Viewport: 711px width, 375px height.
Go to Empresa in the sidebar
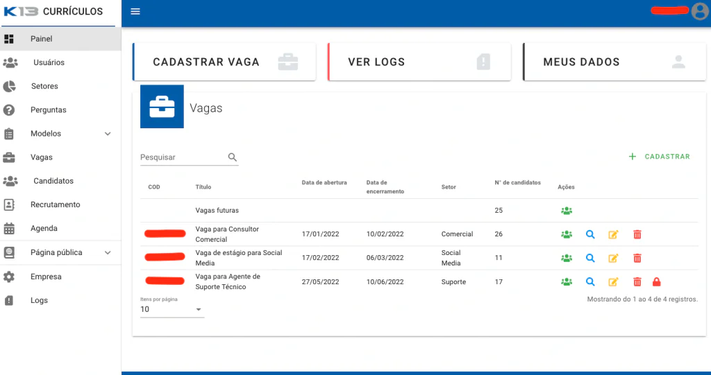point(60,277)
